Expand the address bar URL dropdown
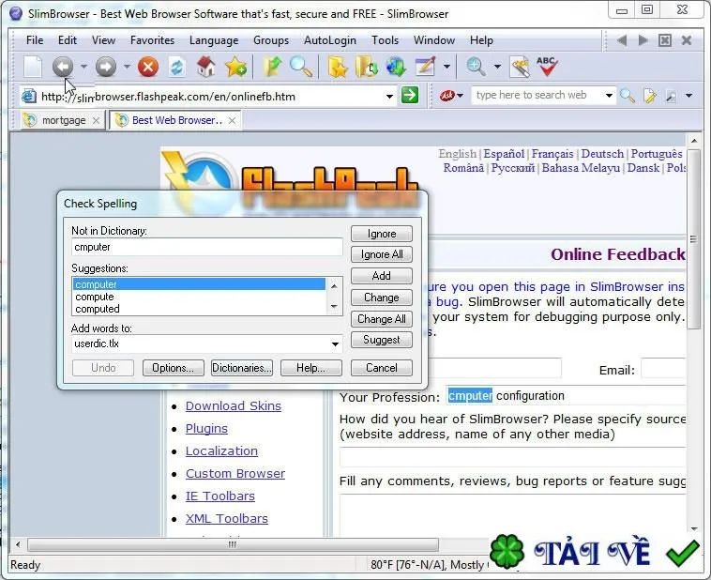The width and height of the screenshot is (711, 580). point(389,97)
